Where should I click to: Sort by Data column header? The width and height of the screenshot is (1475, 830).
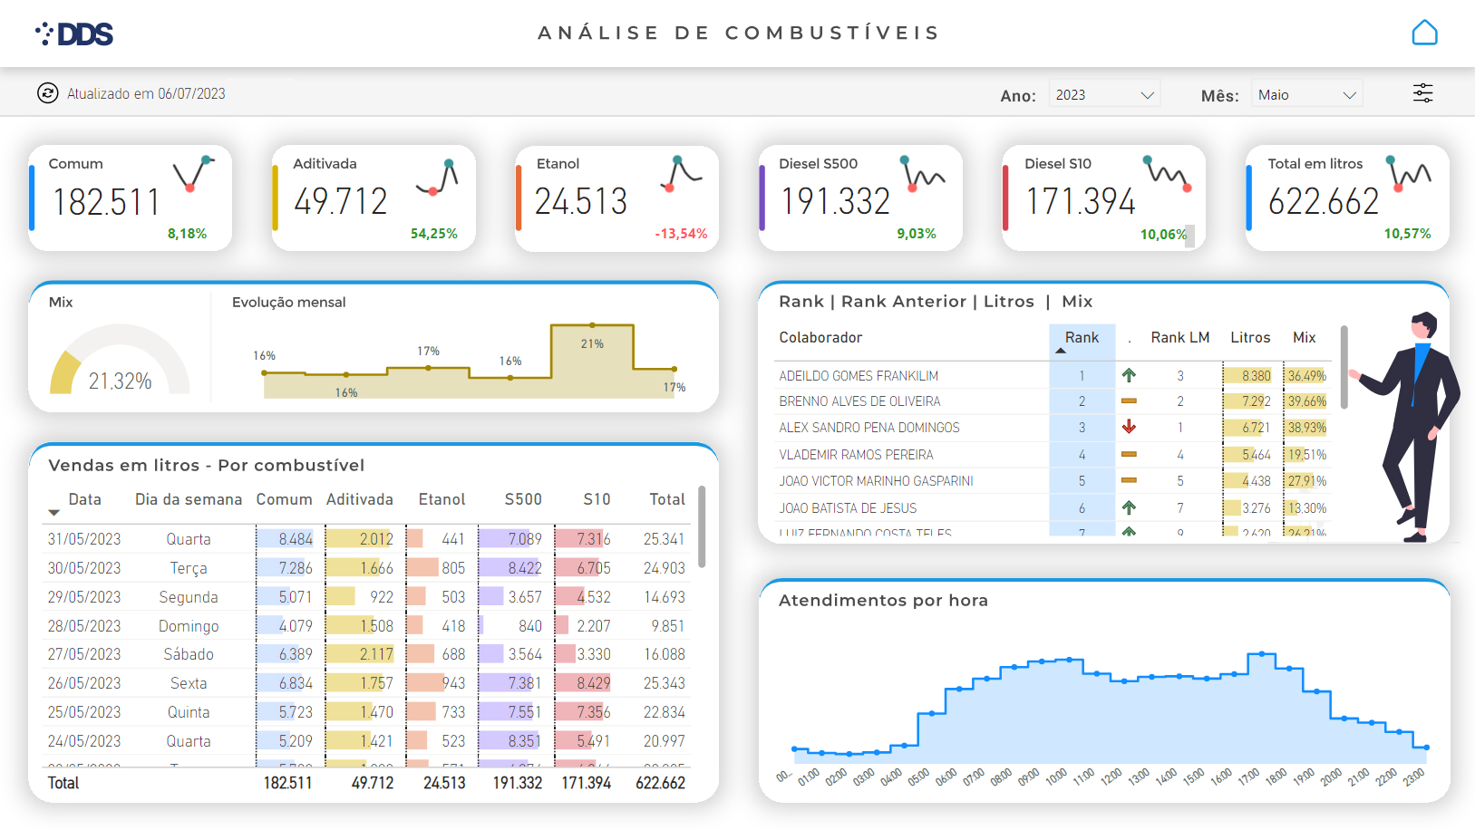(x=84, y=499)
